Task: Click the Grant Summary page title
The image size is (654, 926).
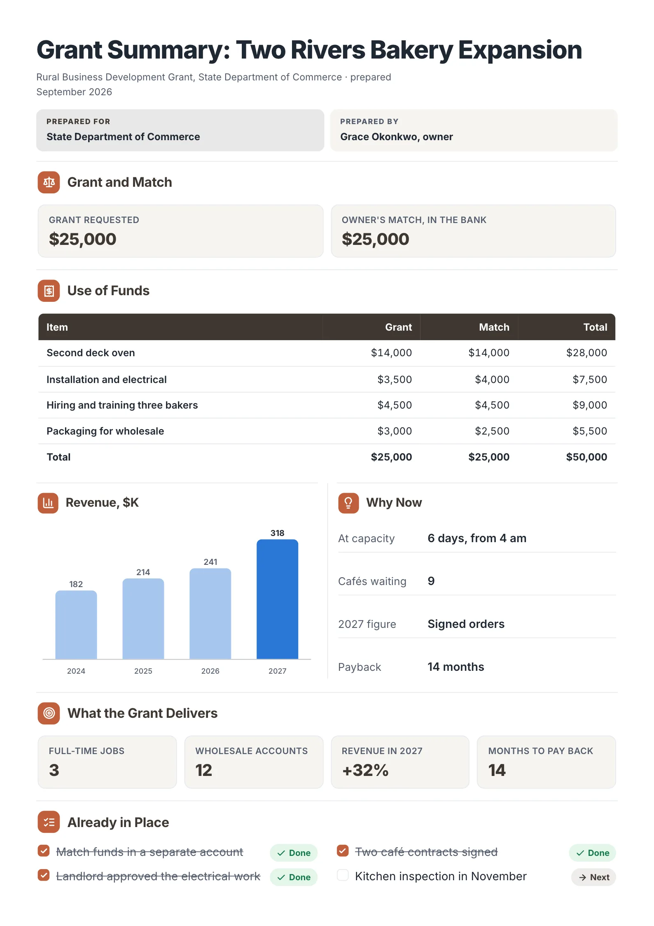Action: click(x=309, y=50)
